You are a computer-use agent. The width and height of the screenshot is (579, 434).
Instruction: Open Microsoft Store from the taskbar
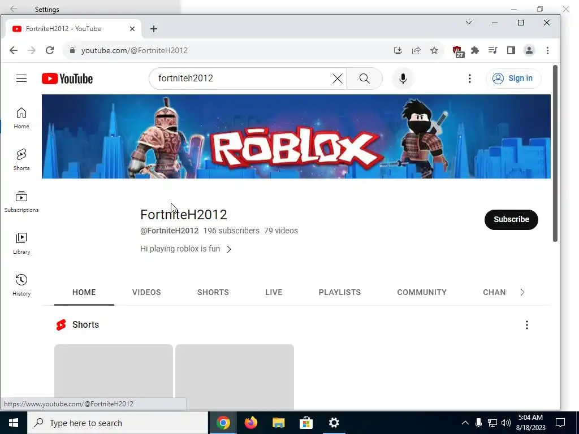pos(306,423)
